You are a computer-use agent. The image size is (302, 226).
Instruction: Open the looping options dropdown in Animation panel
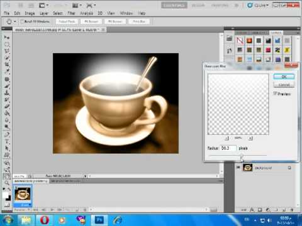coord(23,210)
